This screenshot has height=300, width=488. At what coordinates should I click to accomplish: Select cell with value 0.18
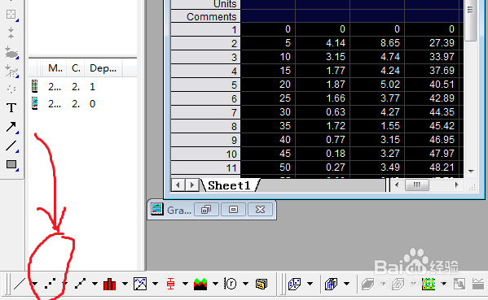coord(323,154)
